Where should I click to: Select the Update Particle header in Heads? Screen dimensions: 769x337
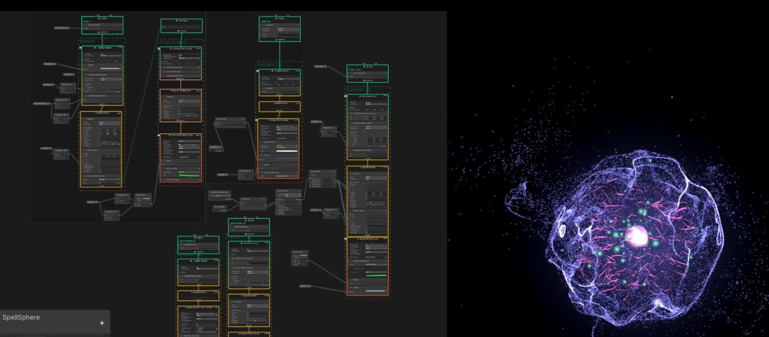click(x=101, y=113)
